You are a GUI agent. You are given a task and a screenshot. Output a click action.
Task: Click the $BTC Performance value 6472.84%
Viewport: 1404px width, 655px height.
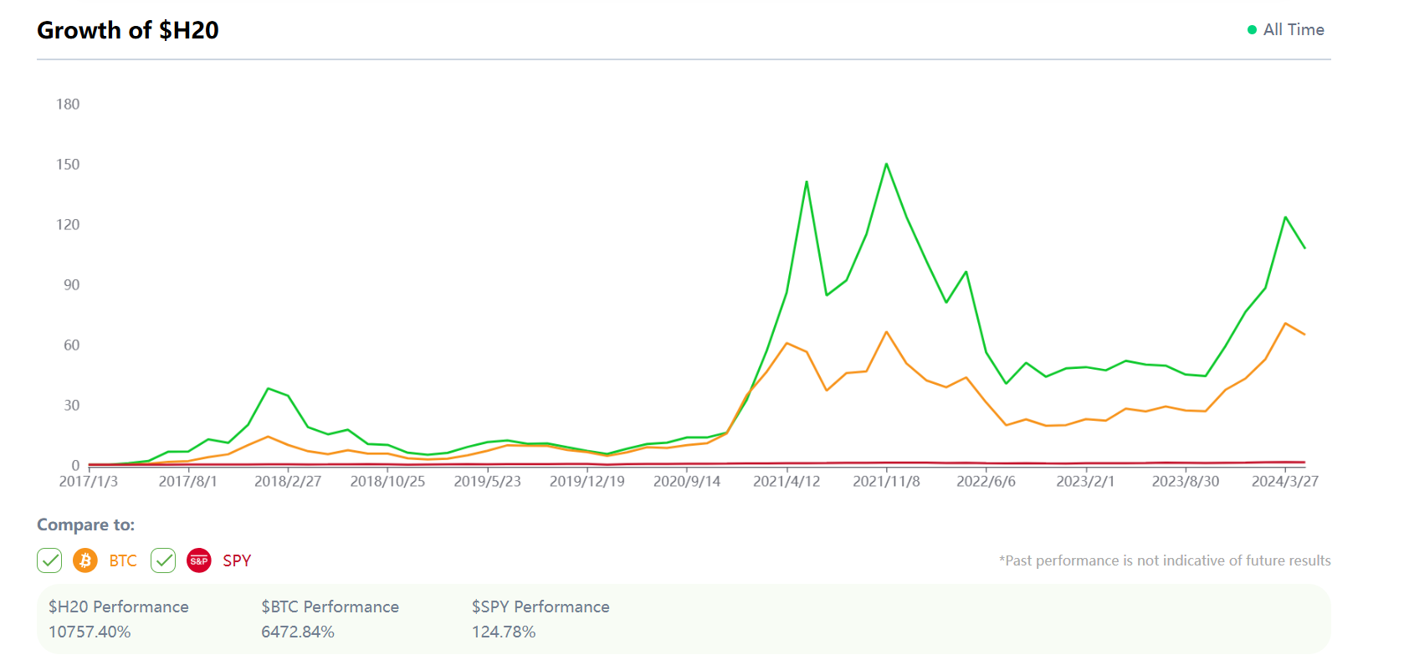[x=298, y=632]
